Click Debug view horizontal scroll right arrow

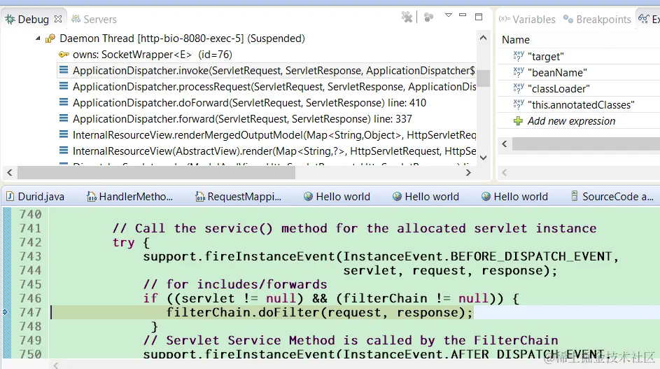(468, 172)
